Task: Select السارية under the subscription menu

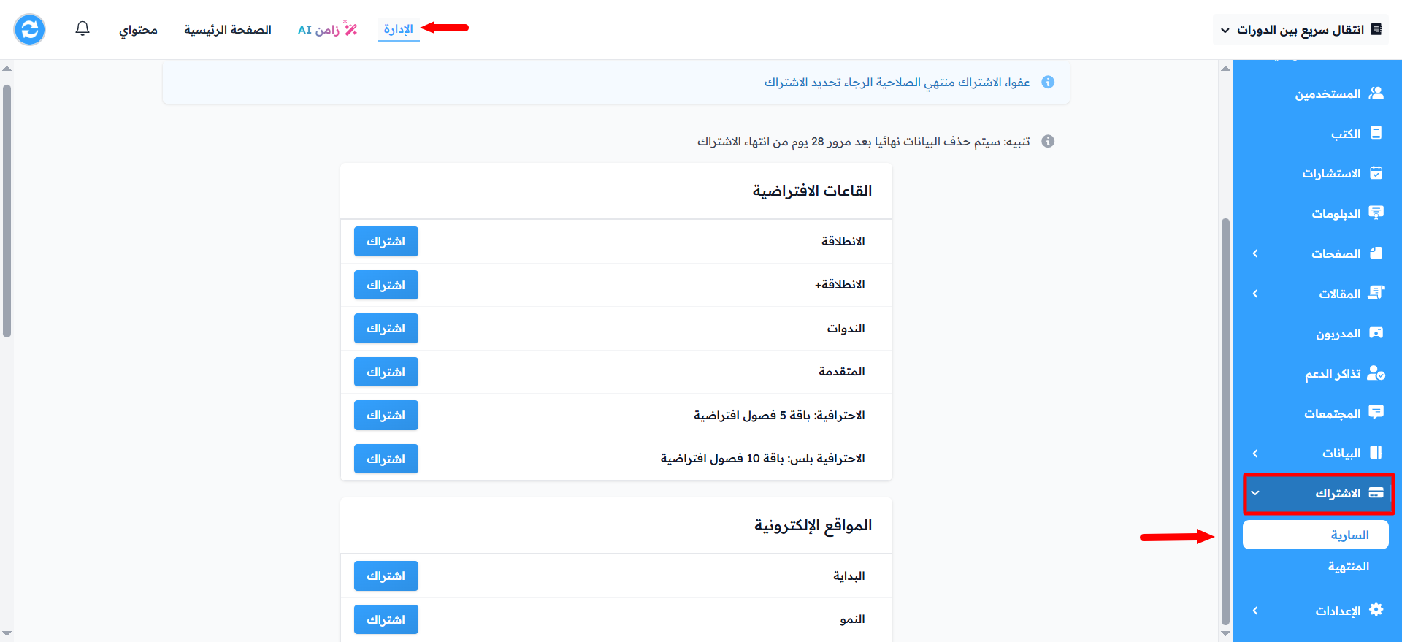Action: tap(1316, 535)
